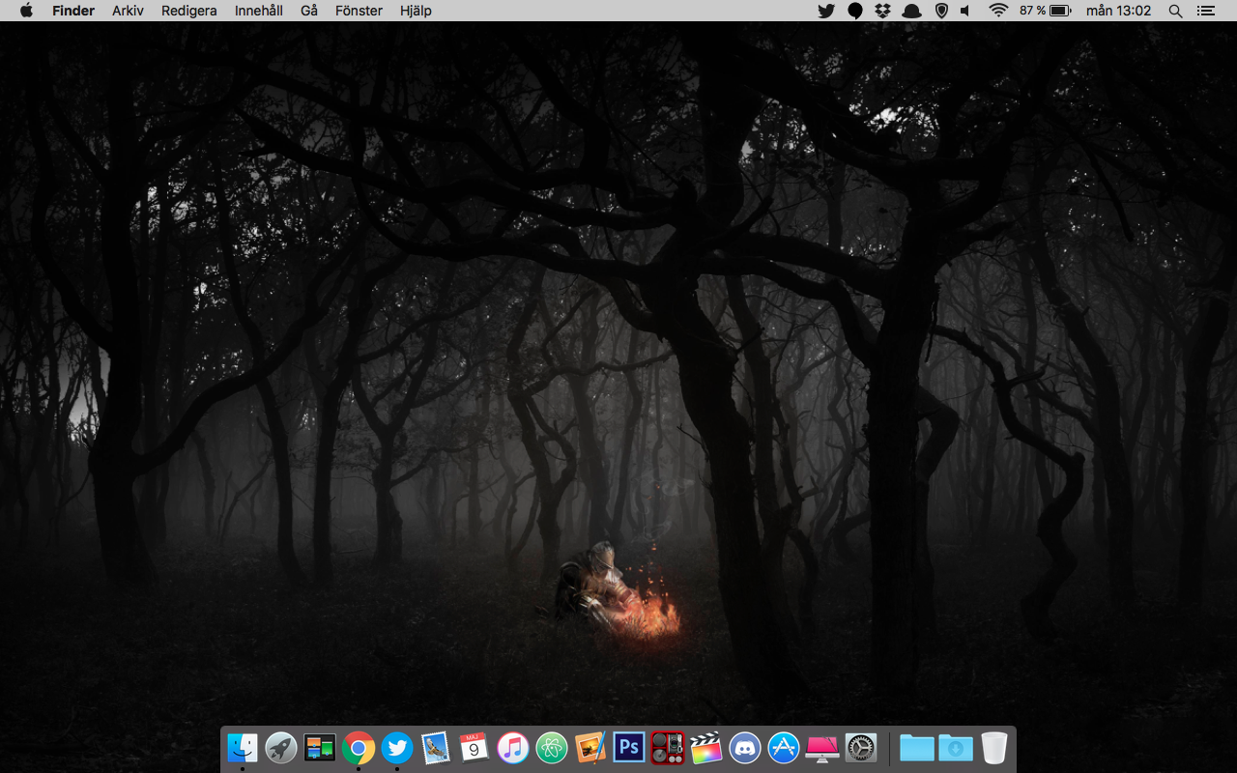This screenshot has height=773, width=1237.
Task: Open battery status showing 87 %
Action: 1046,11
